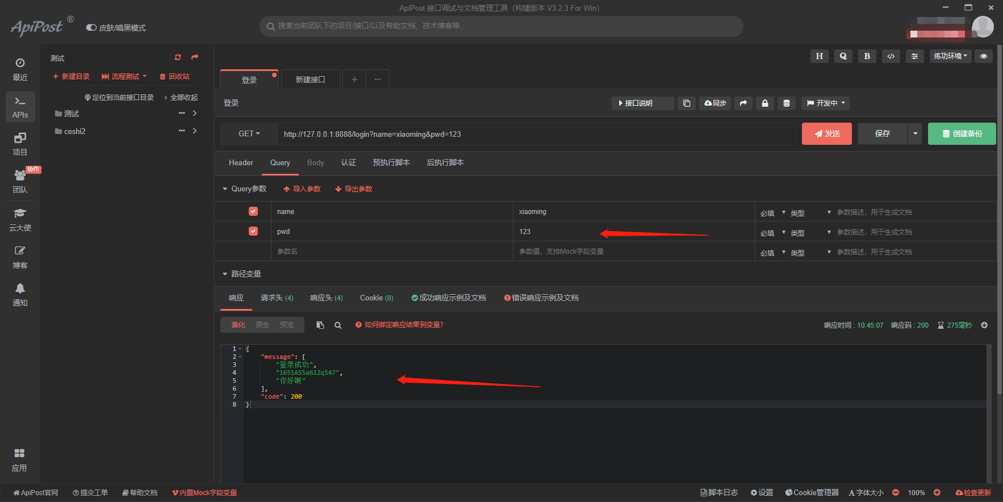Search the response with magnifier icon

(x=338, y=325)
